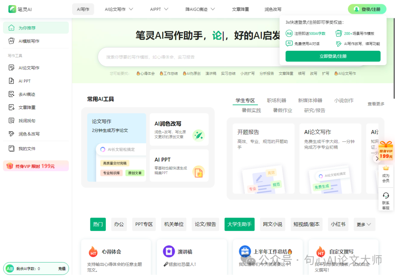Select the 短视频/剧本 category button

coord(306,224)
